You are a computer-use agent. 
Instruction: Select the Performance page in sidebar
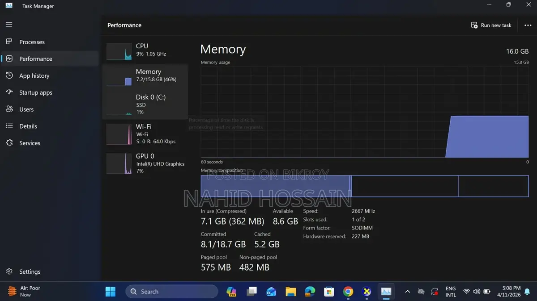[x=49, y=59]
